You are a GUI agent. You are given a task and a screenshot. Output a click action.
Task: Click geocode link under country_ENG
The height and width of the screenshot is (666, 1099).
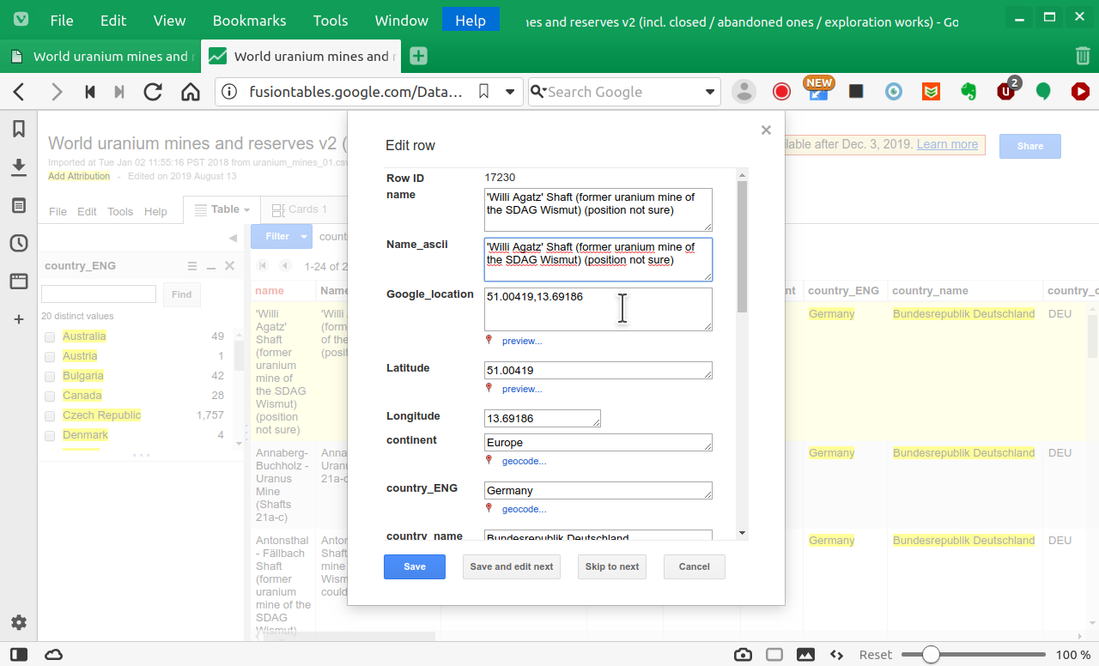click(524, 509)
